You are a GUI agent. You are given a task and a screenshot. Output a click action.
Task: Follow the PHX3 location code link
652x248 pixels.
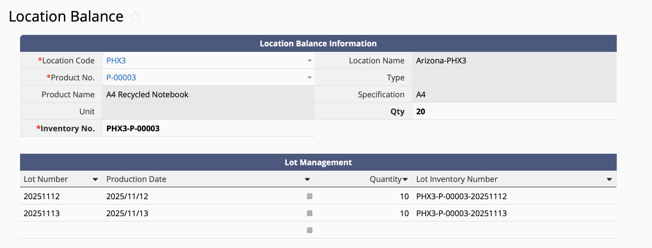116,61
